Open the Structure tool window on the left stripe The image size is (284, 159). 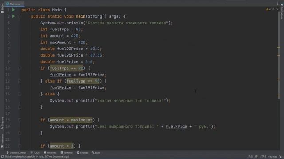pos(2,123)
